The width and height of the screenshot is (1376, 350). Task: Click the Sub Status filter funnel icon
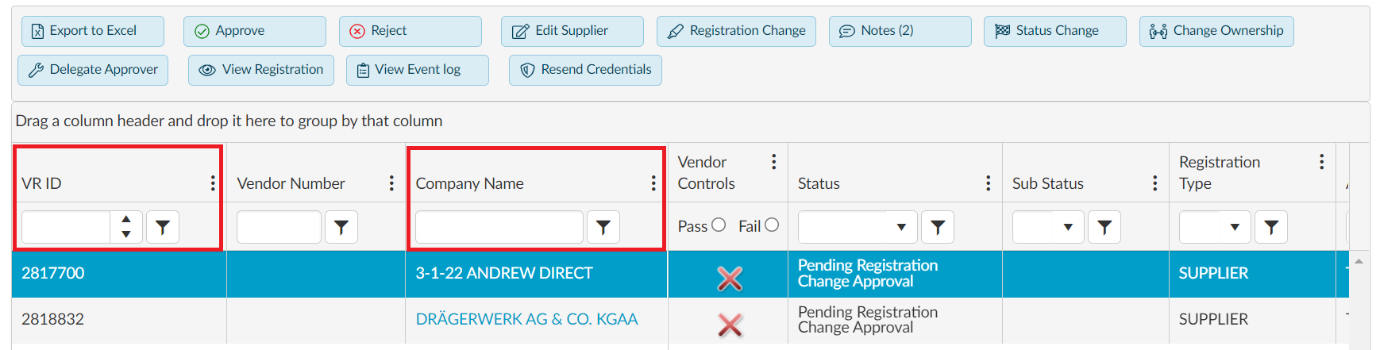coord(1104,227)
